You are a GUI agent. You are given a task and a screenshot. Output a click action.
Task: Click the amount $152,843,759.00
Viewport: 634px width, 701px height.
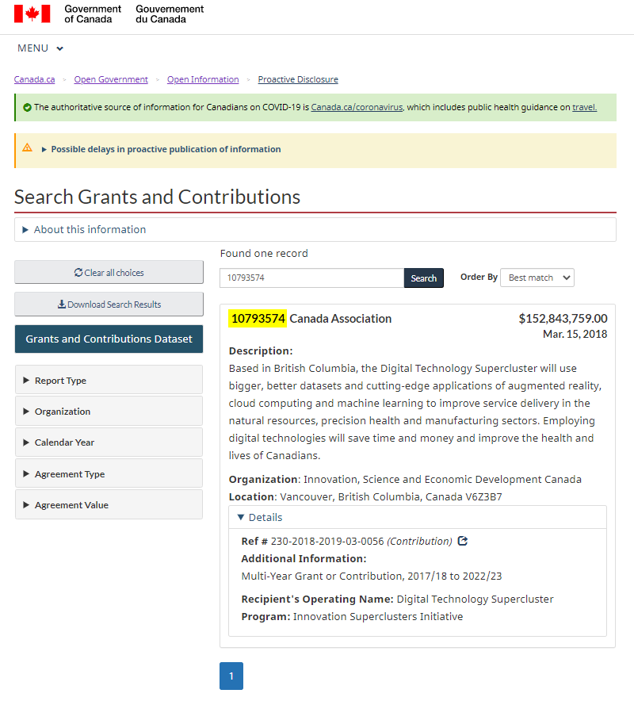click(x=563, y=318)
